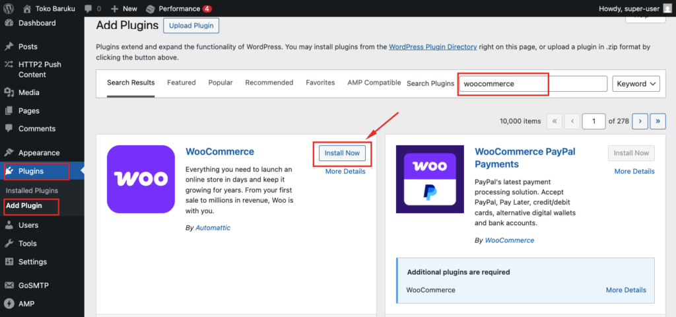Click the Plugins plug icon in sidebar
This screenshot has width=676, height=317.
[x=9, y=171]
